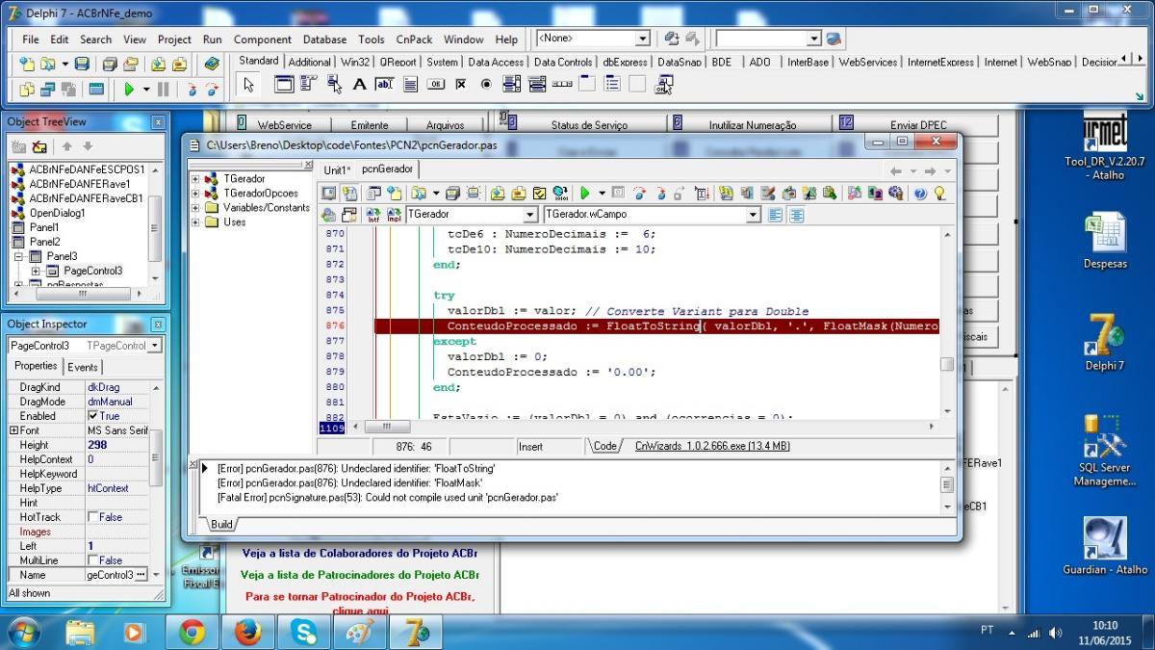This screenshot has height=650, width=1155.
Task: Open the CnPack menu
Action: tap(415, 39)
